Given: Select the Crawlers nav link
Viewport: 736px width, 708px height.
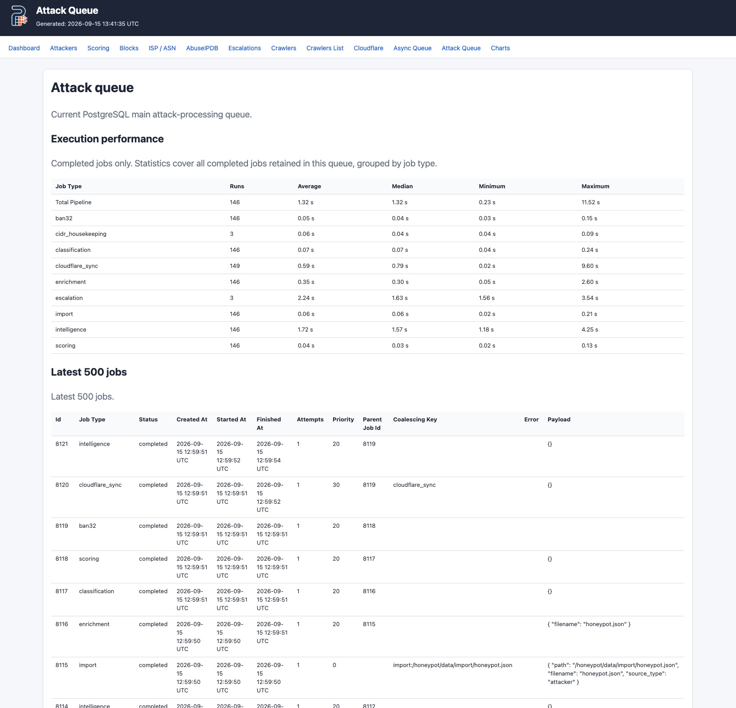Looking at the screenshot, I should pyautogui.click(x=284, y=48).
